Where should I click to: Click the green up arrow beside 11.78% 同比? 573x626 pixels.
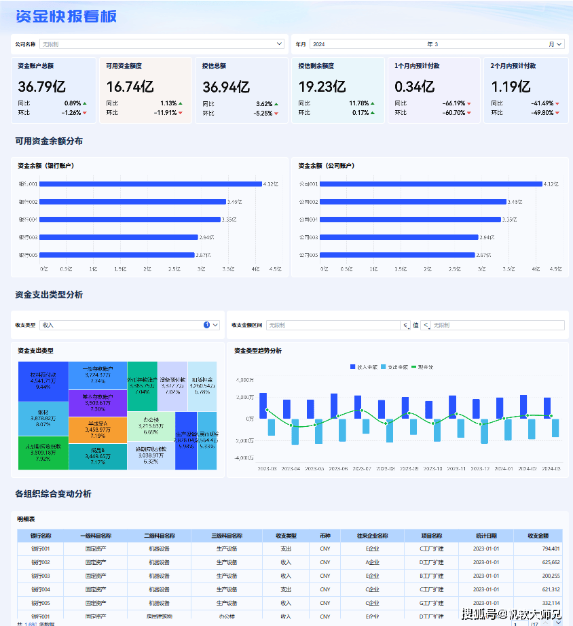click(x=372, y=103)
